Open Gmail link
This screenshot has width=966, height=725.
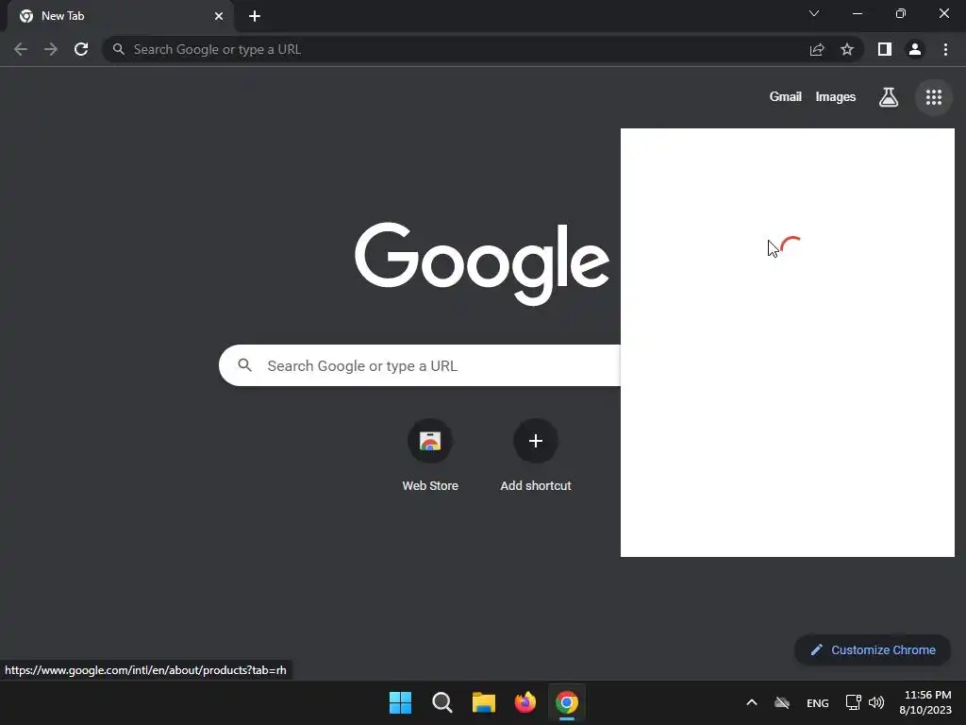coord(785,97)
